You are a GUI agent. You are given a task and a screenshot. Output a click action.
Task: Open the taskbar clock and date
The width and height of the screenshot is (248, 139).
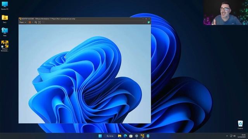point(241,136)
